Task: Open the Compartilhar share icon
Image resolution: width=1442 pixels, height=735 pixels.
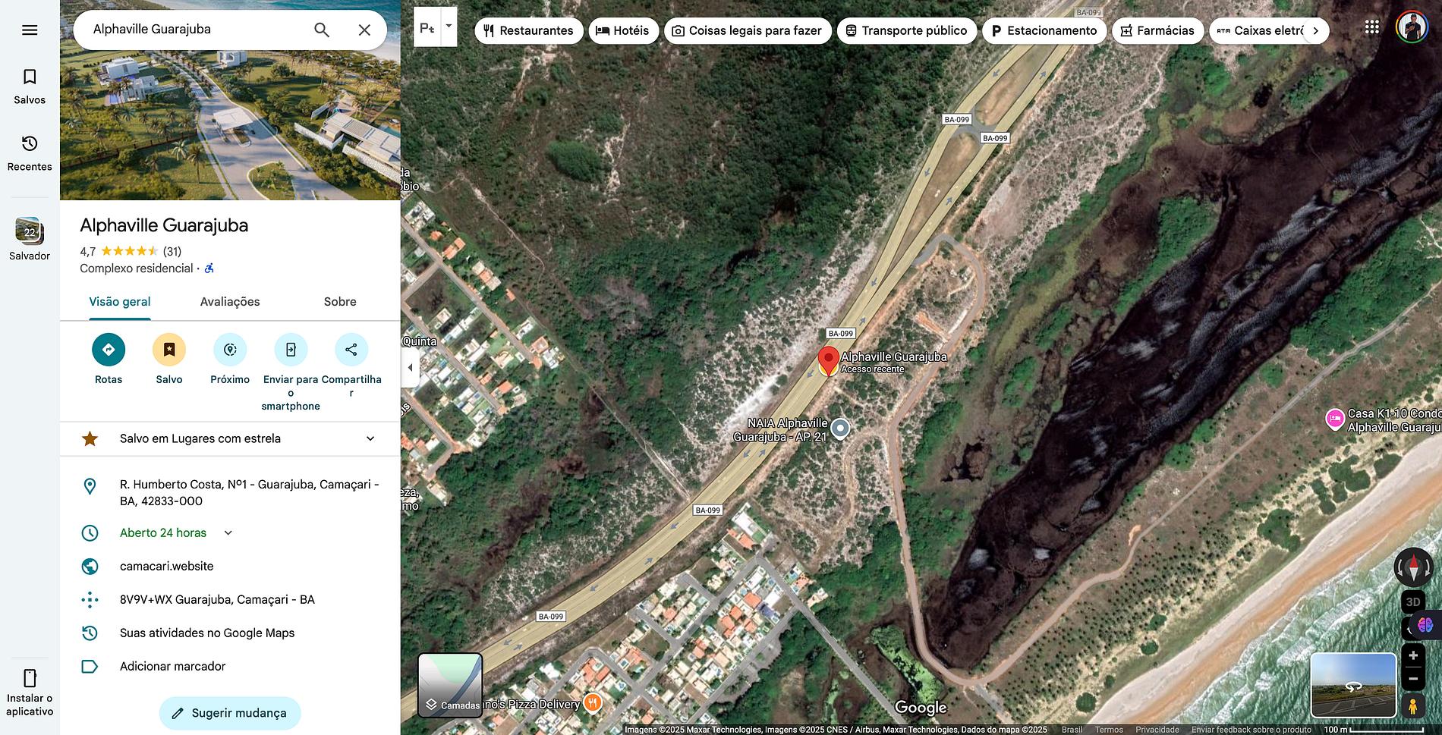Action: pyautogui.click(x=351, y=350)
